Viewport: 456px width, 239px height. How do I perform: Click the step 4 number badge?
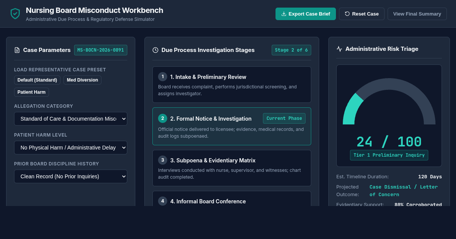pyautogui.click(x=163, y=201)
